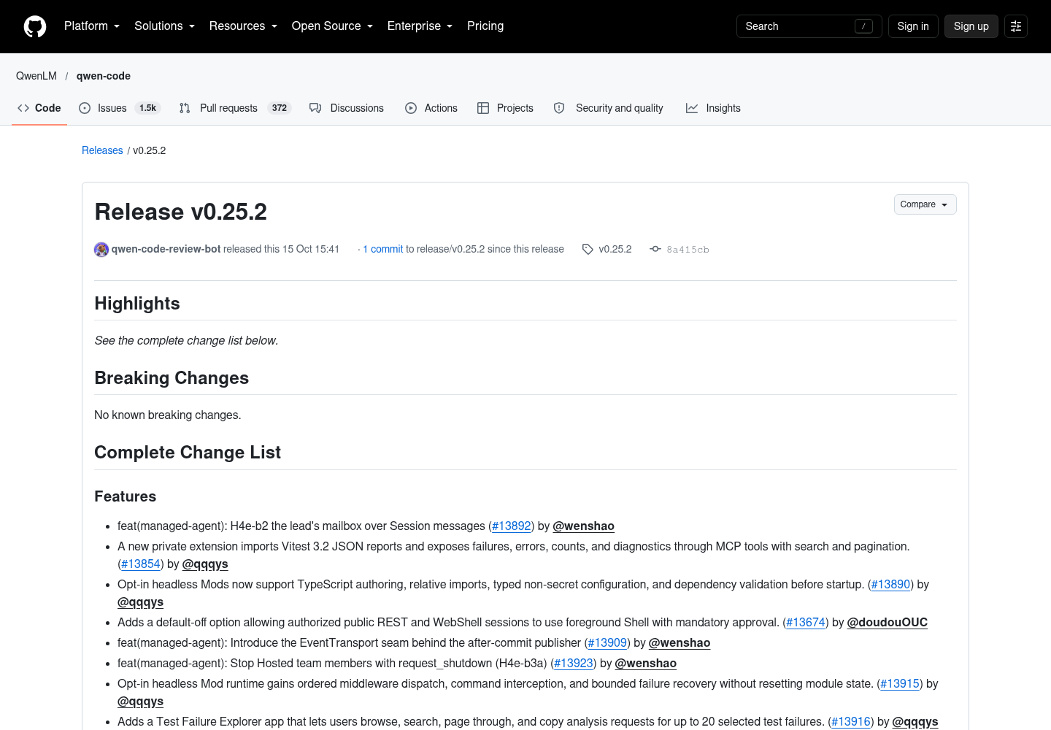Open the Security and quality tab
This screenshot has height=730, width=1051.
[609, 108]
